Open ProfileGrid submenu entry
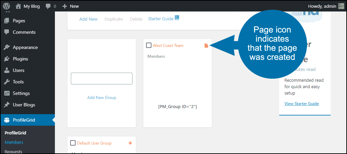Screen dimensions: 347x154 16,133
